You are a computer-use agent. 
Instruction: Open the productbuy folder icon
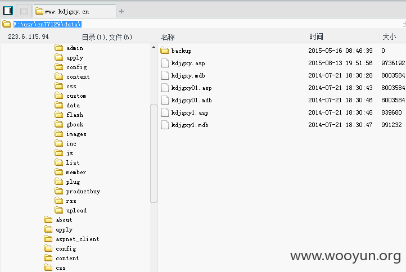click(59, 191)
